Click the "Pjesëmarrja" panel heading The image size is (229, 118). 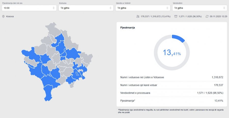point(127,27)
